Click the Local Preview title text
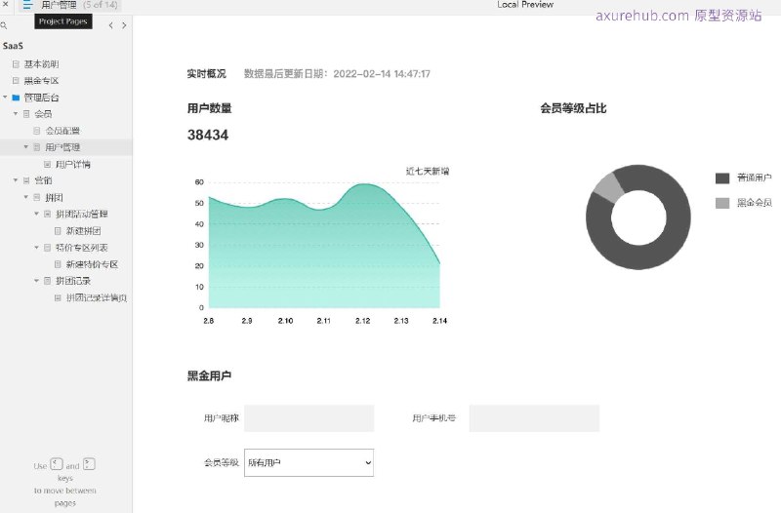Screen dimensions: 781x513 click(x=525, y=5)
